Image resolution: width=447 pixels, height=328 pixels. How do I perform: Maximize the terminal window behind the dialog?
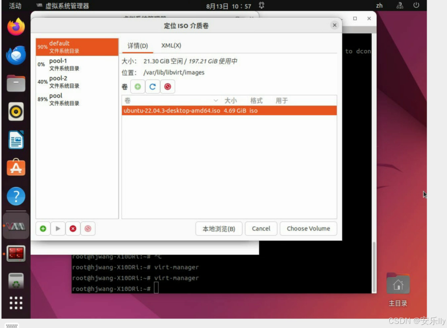pos(355,19)
